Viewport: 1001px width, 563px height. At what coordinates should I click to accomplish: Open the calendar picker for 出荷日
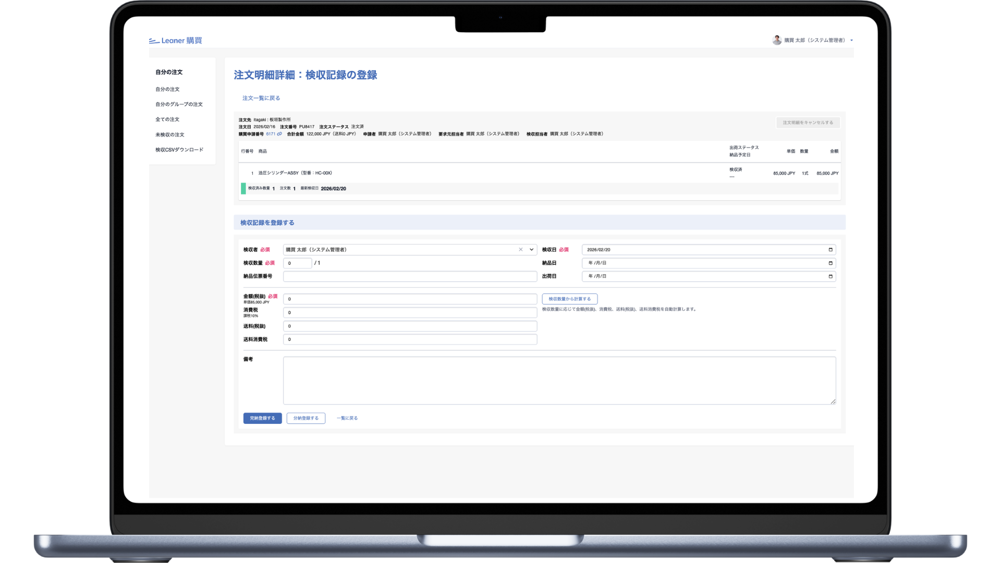pyautogui.click(x=830, y=276)
